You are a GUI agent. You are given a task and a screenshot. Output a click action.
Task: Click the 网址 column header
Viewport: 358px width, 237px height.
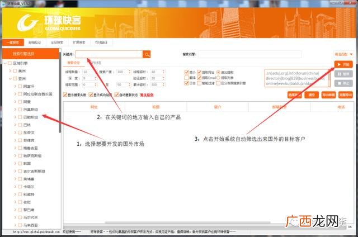coord(94,107)
